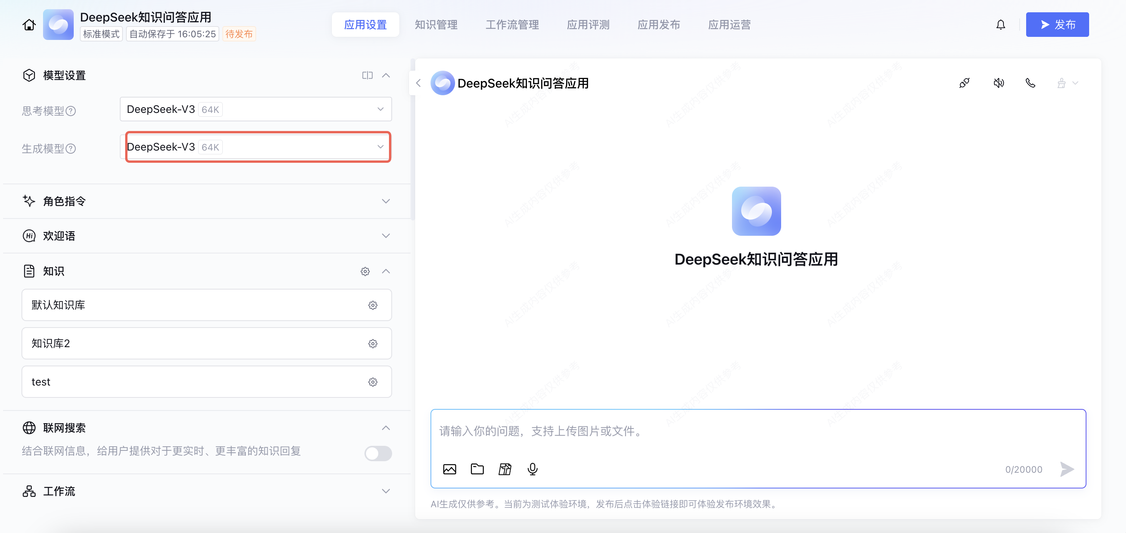Click the microphone input icon

pos(532,469)
